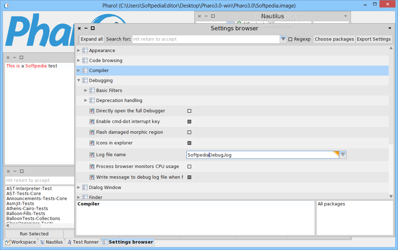Click icon beside Enable cmd-dot interrupt key
Viewport: 398px width, 250px height.
click(x=92, y=122)
